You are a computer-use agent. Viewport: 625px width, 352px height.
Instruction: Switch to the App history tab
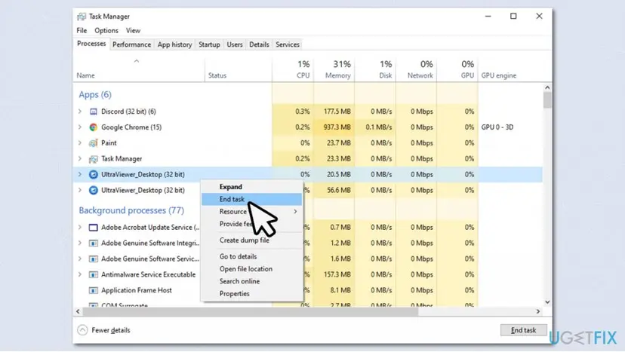tap(174, 44)
